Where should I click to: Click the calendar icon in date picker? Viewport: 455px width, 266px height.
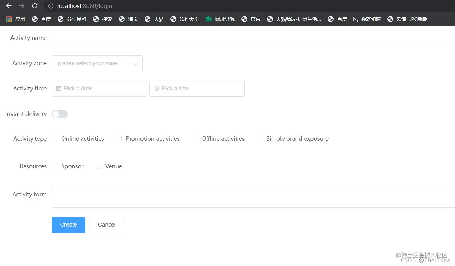pos(59,89)
